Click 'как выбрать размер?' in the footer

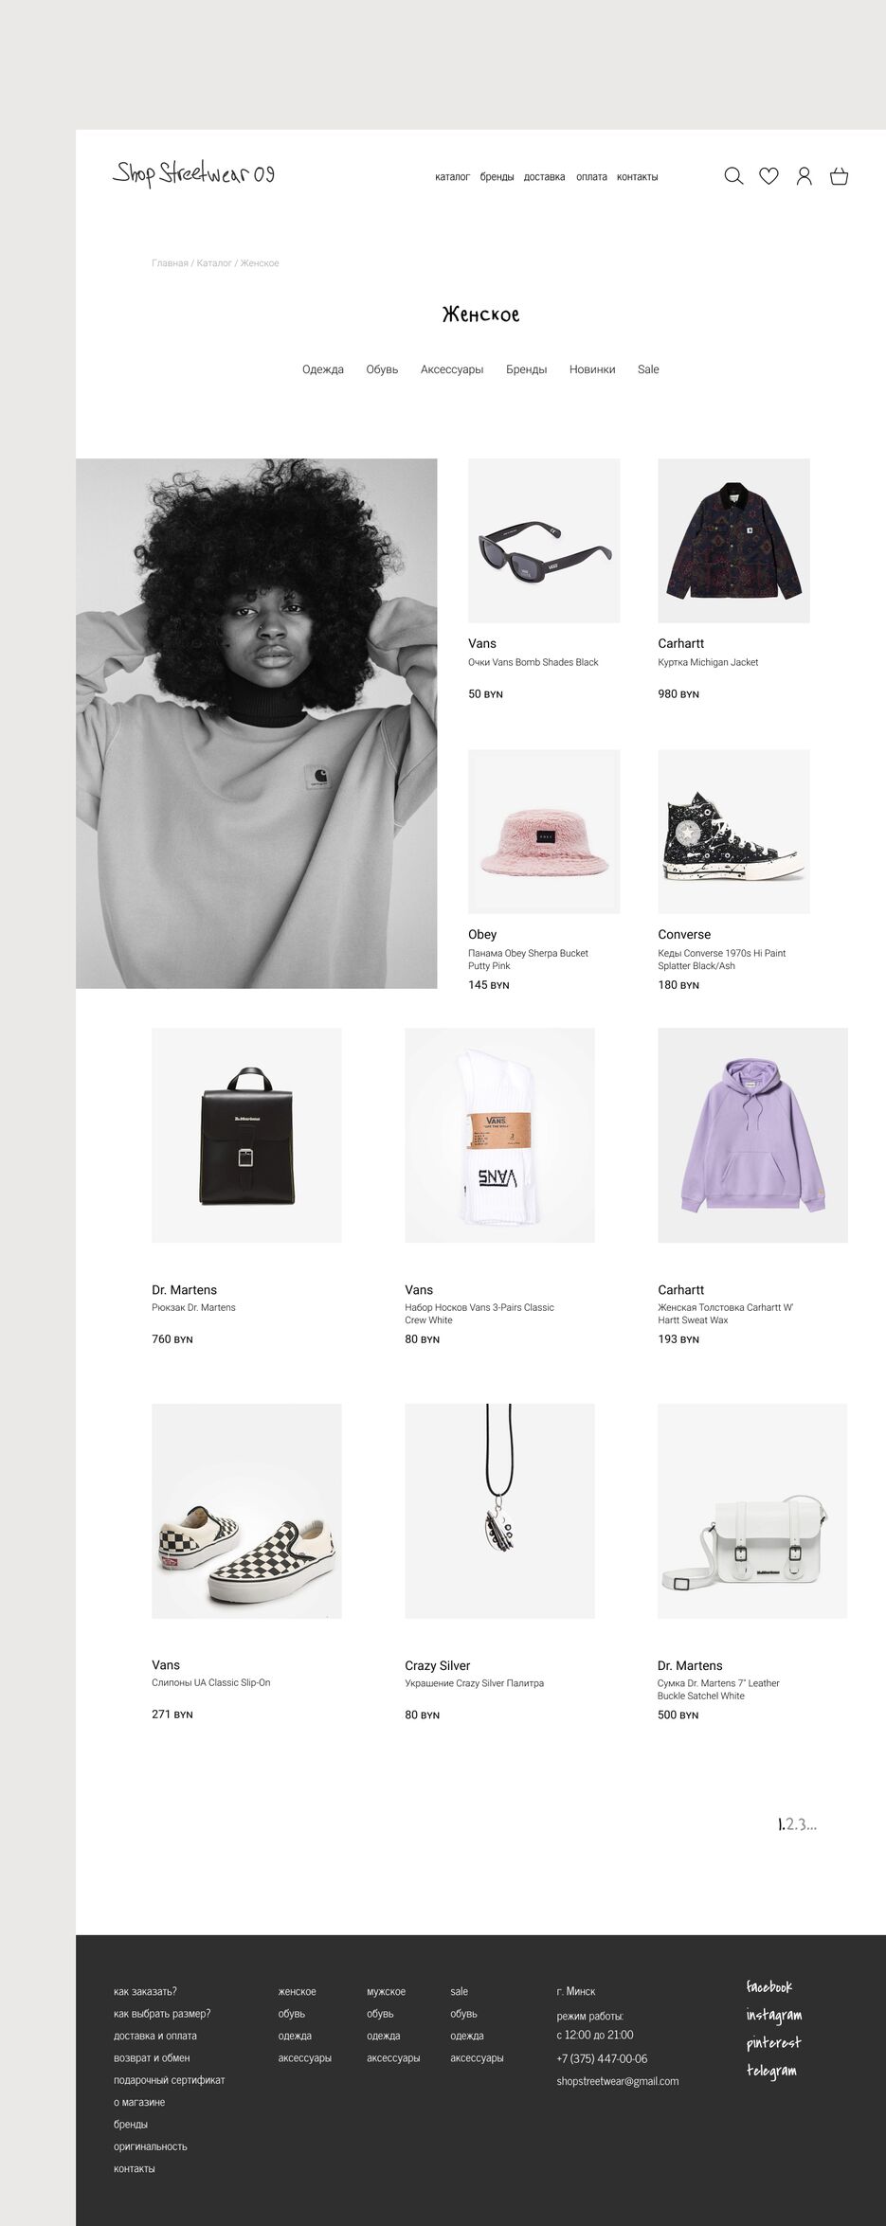(162, 2013)
